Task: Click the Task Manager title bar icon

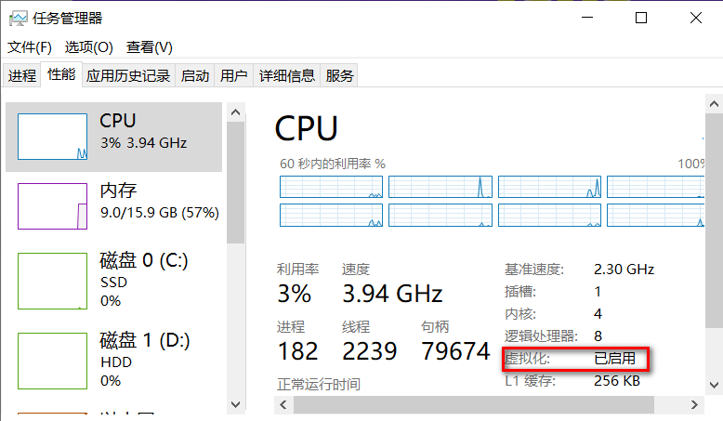Action: [x=18, y=19]
